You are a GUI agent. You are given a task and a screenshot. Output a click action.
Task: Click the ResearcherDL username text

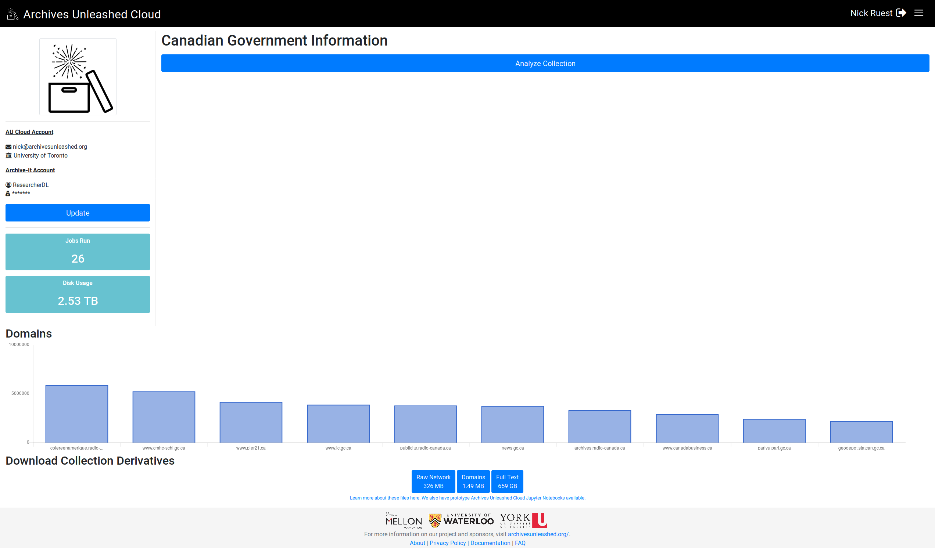[x=31, y=185]
